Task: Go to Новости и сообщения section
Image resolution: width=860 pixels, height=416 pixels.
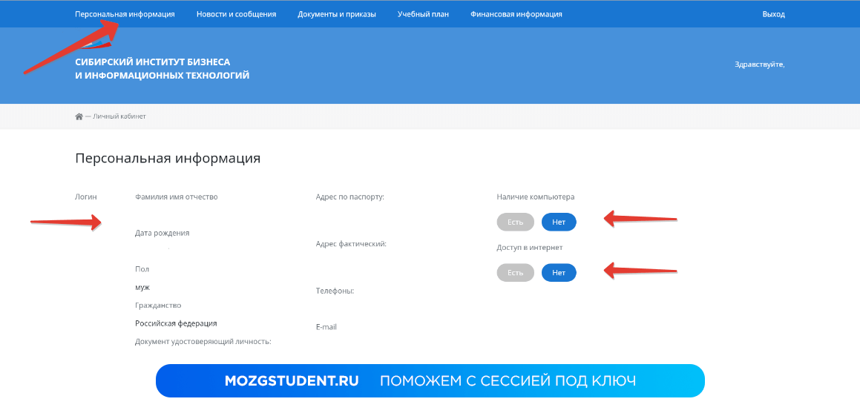Action: (237, 14)
